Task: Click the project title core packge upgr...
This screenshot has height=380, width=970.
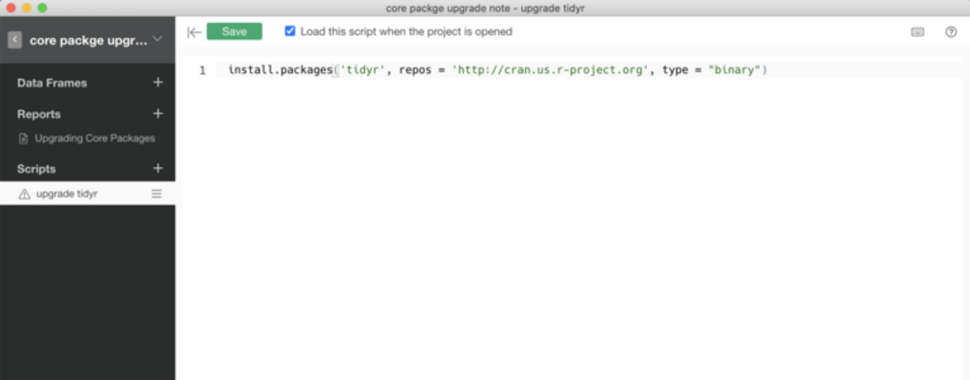Action: (x=88, y=41)
